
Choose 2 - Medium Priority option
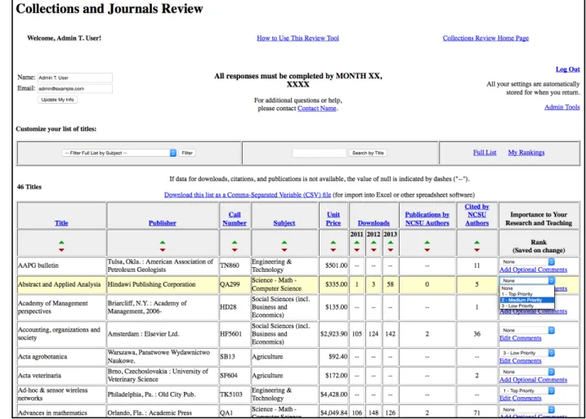click(x=527, y=300)
